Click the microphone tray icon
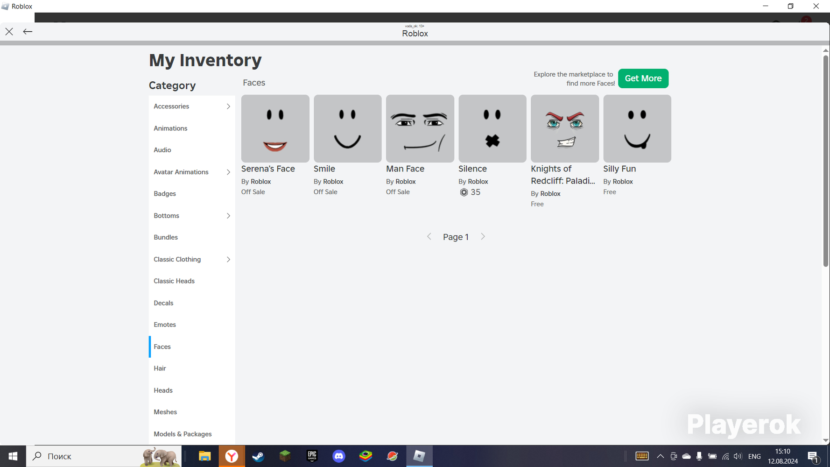Image resolution: width=830 pixels, height=467 pixels. pyautogui.click(x=699, y=456)
